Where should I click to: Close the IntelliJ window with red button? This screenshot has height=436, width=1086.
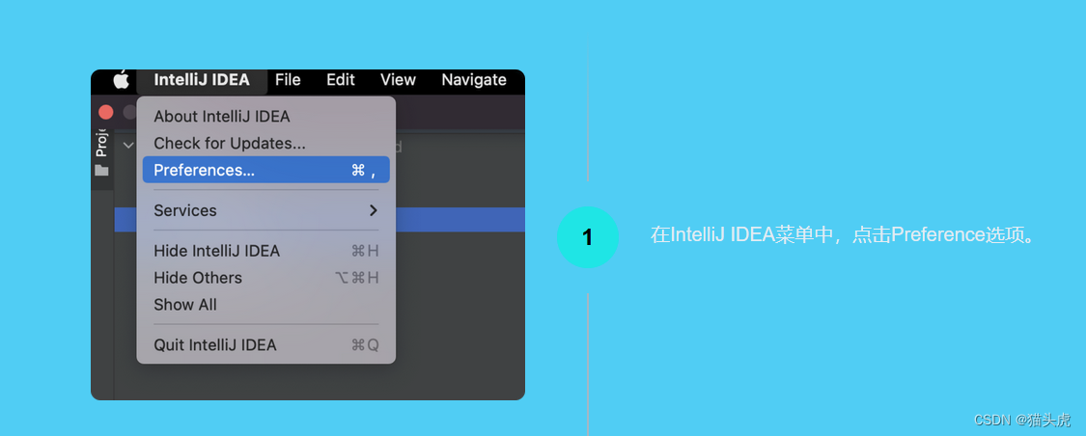pos(106,112)
